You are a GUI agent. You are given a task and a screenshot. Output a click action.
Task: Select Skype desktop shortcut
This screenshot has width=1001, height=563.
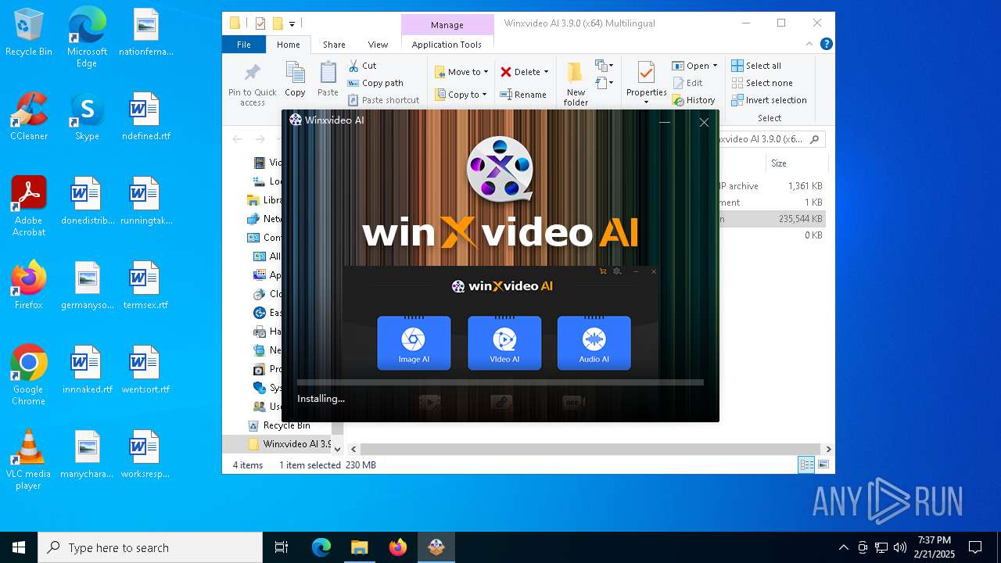coord(87,117)
